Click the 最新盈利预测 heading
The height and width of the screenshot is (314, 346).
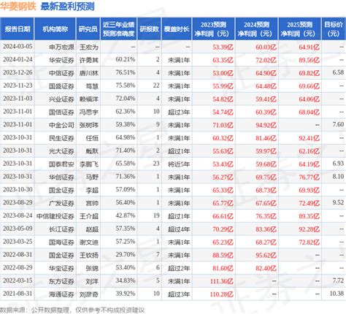[67, 7]
